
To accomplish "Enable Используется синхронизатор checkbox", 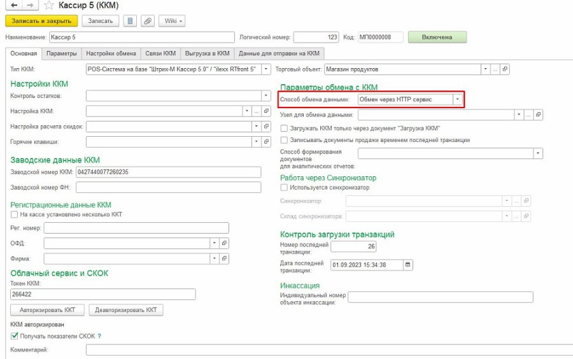I will pyautogui.click(x=284, y=187).
